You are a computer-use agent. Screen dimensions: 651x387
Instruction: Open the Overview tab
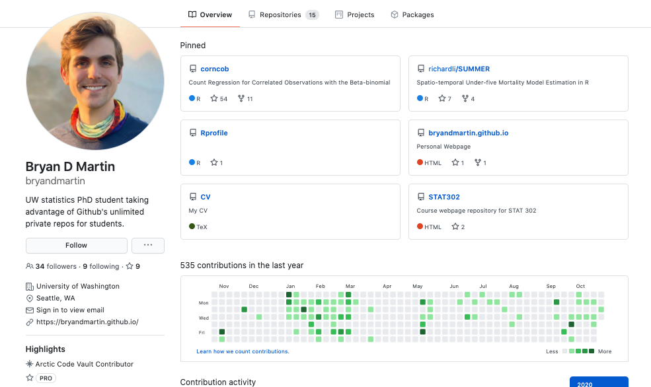210,15
